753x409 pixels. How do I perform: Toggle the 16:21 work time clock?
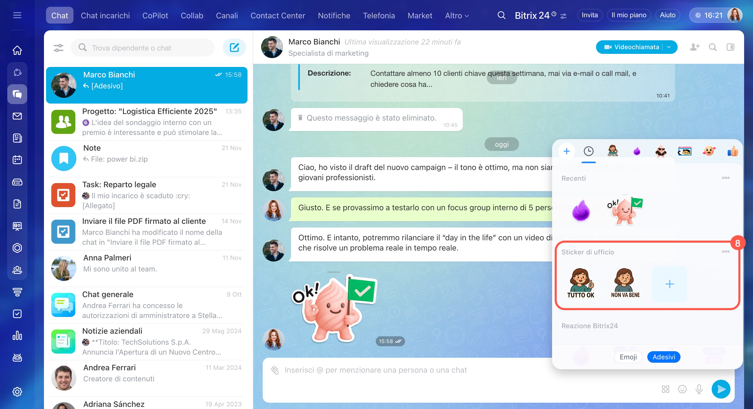pyautogui.click(x=709, y=15)
